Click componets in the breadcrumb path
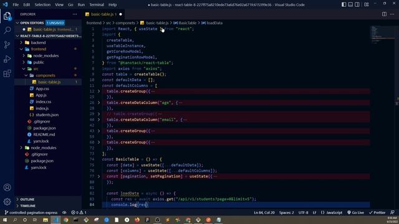The image size is (399, 224). coord(125,23)
